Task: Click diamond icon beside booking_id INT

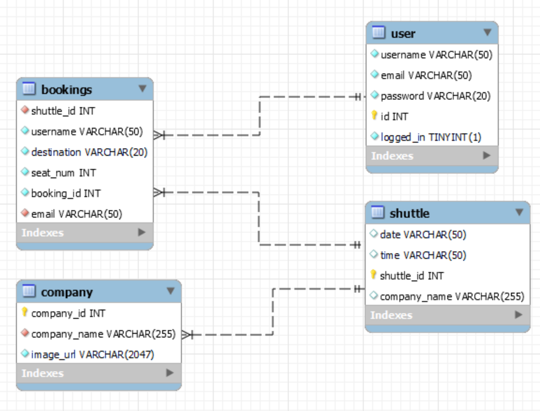Action: 25,192
